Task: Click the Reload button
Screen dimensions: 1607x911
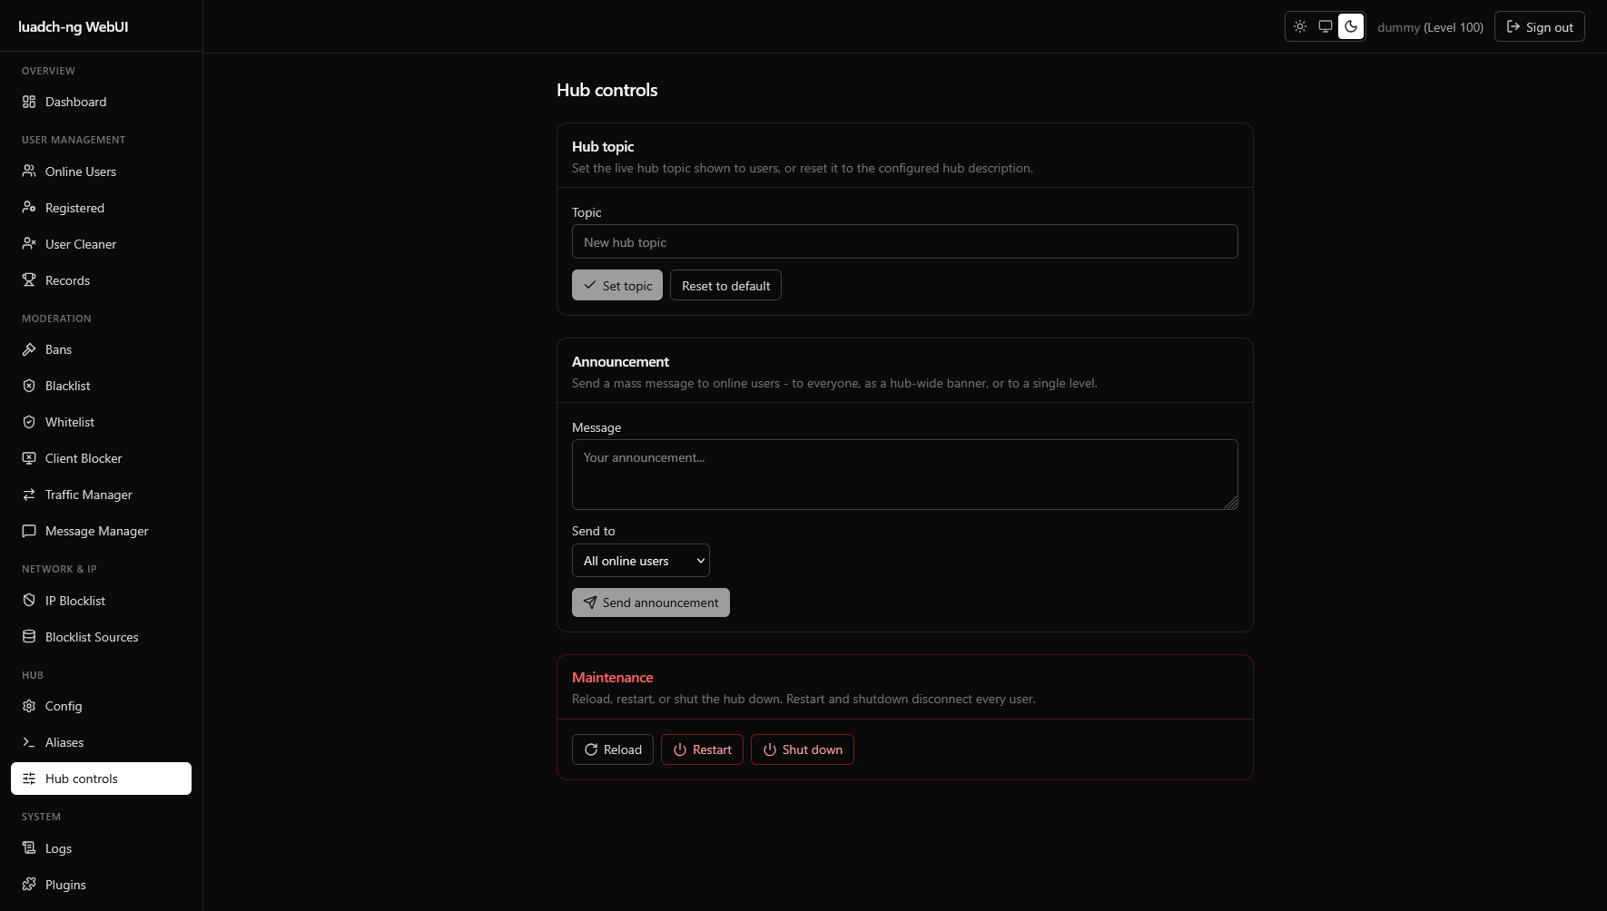Action: click(613, 749)
